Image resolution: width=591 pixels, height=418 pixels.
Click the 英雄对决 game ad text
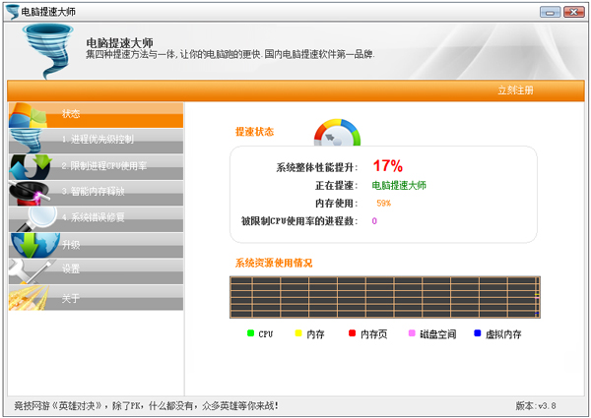click(147, 405)
